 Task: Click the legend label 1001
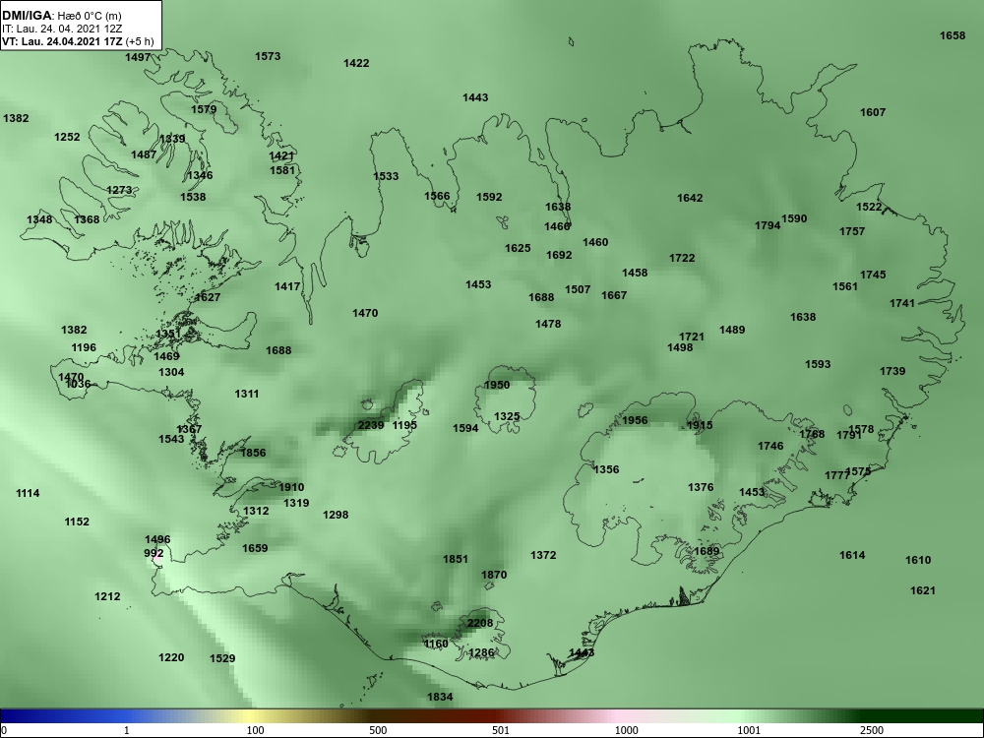tap(749, 730)
